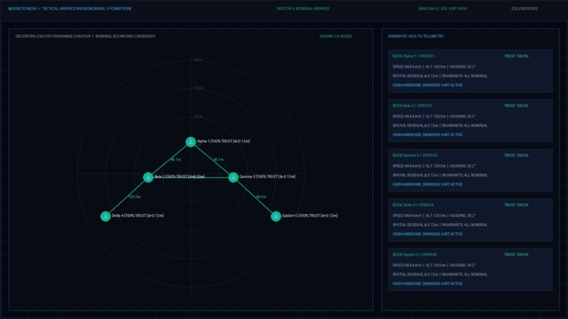Image resolution: width=568 pixels, height=319 pixels.
Task: Click distance label between Alpha-1 and Gamma-3
Action: [218, 160]
